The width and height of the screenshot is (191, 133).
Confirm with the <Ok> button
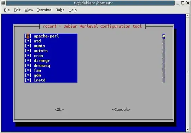pyautogui.click(x=59, y=110)
